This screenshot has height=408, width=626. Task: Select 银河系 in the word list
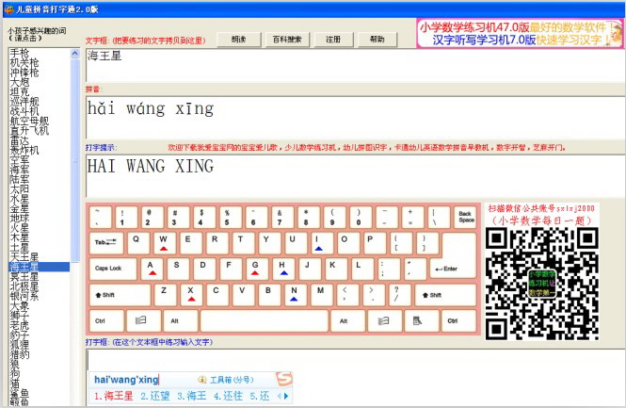click(24, 296)
